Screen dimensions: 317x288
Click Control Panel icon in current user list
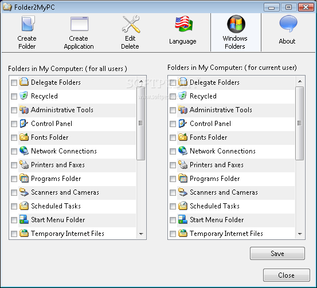(183, 123)
